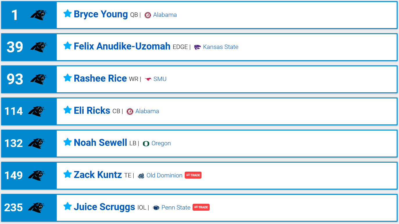The image size is (399, 224).
Task: Click the Panthers logo on pick 93
Action: pyautogui.click(x=39, y=79)
